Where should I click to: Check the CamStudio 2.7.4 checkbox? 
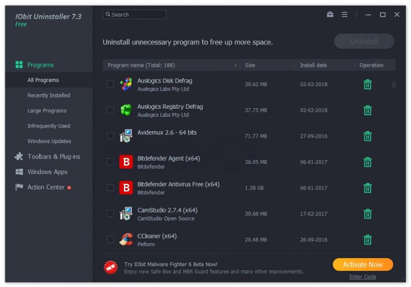pyautogui.click(x=110, y=213)
